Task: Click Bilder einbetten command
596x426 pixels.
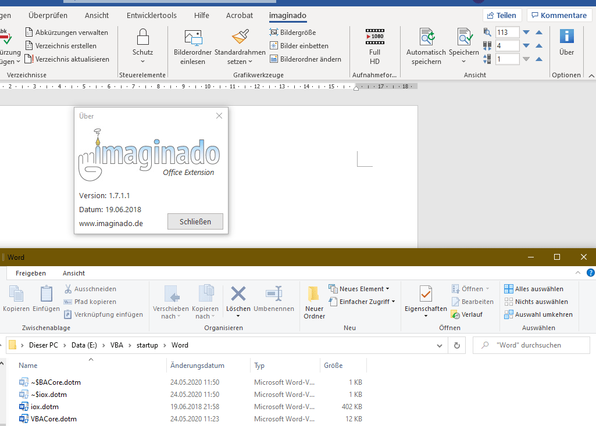Action: [x=299, y=45]
